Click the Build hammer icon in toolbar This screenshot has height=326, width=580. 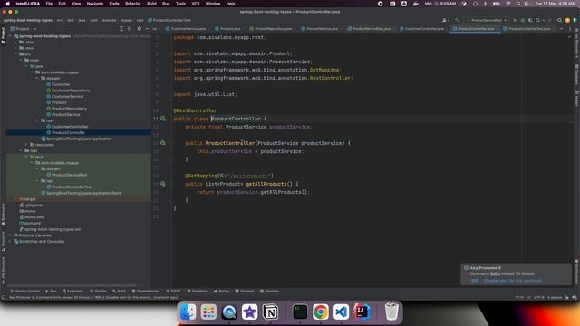click(457, 20)
